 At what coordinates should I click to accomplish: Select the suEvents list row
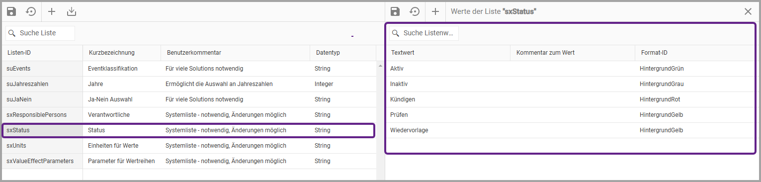point(189,69)
